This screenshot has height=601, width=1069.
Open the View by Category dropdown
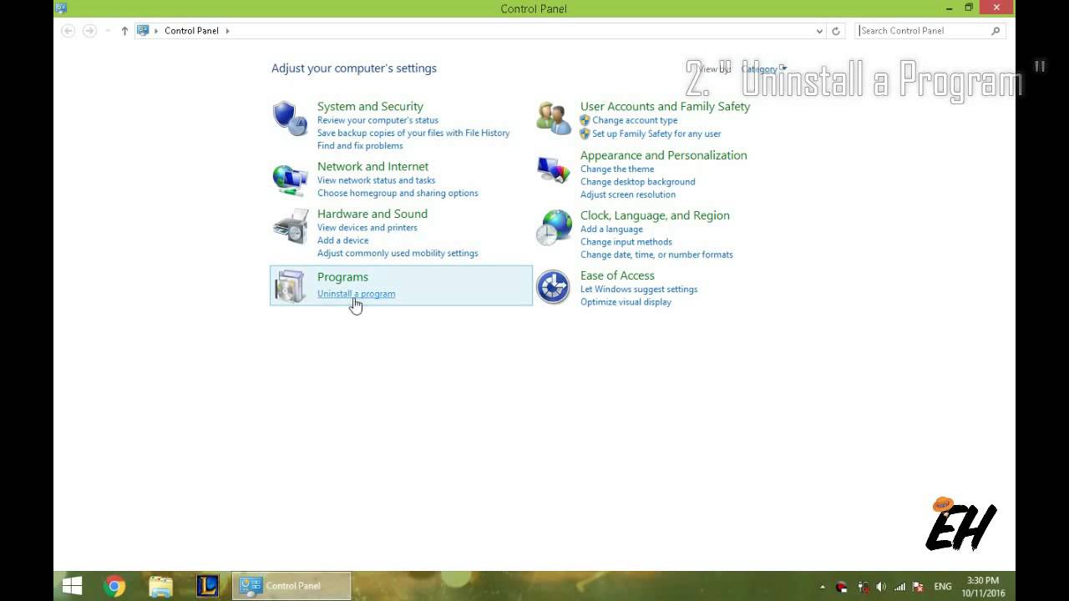coord(763,69)
